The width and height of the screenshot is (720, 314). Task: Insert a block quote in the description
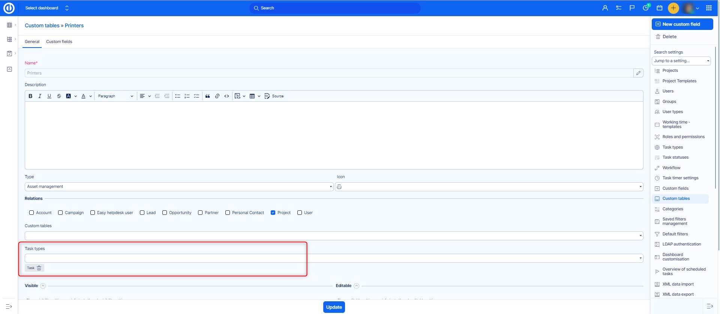(207, 96)
